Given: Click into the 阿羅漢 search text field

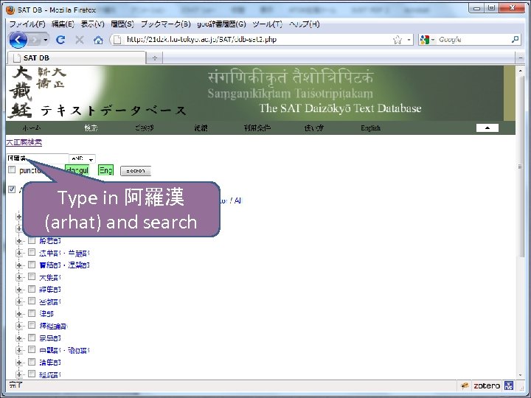Looking at the screenshot, I should [38, 158].
